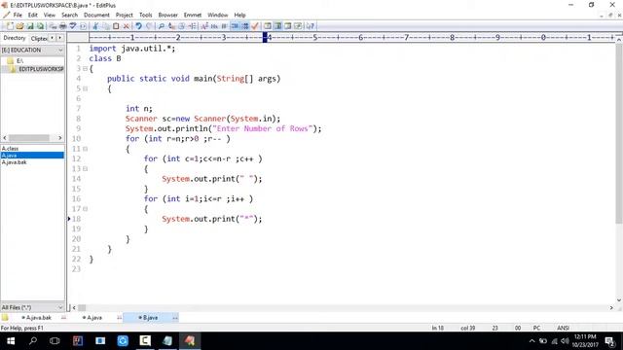
Task: Toggle the Output window toolbar button
Action: coord(288,26)
